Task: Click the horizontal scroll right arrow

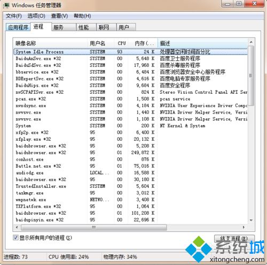Action: 244,227
